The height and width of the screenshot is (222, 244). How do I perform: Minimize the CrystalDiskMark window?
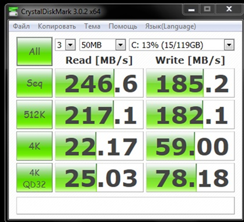click(x=191, y=9)
